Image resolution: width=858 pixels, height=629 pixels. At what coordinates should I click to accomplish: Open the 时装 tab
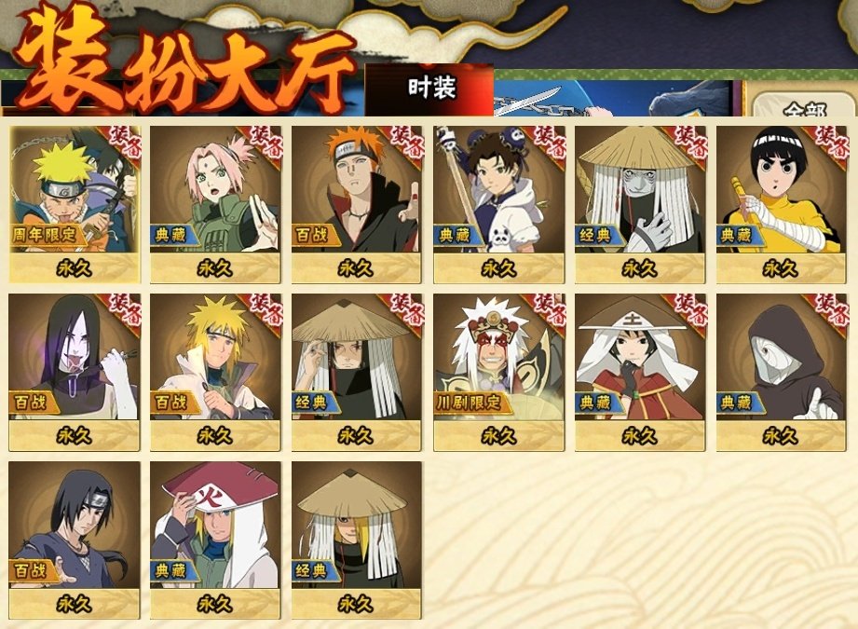coord(429,89)
